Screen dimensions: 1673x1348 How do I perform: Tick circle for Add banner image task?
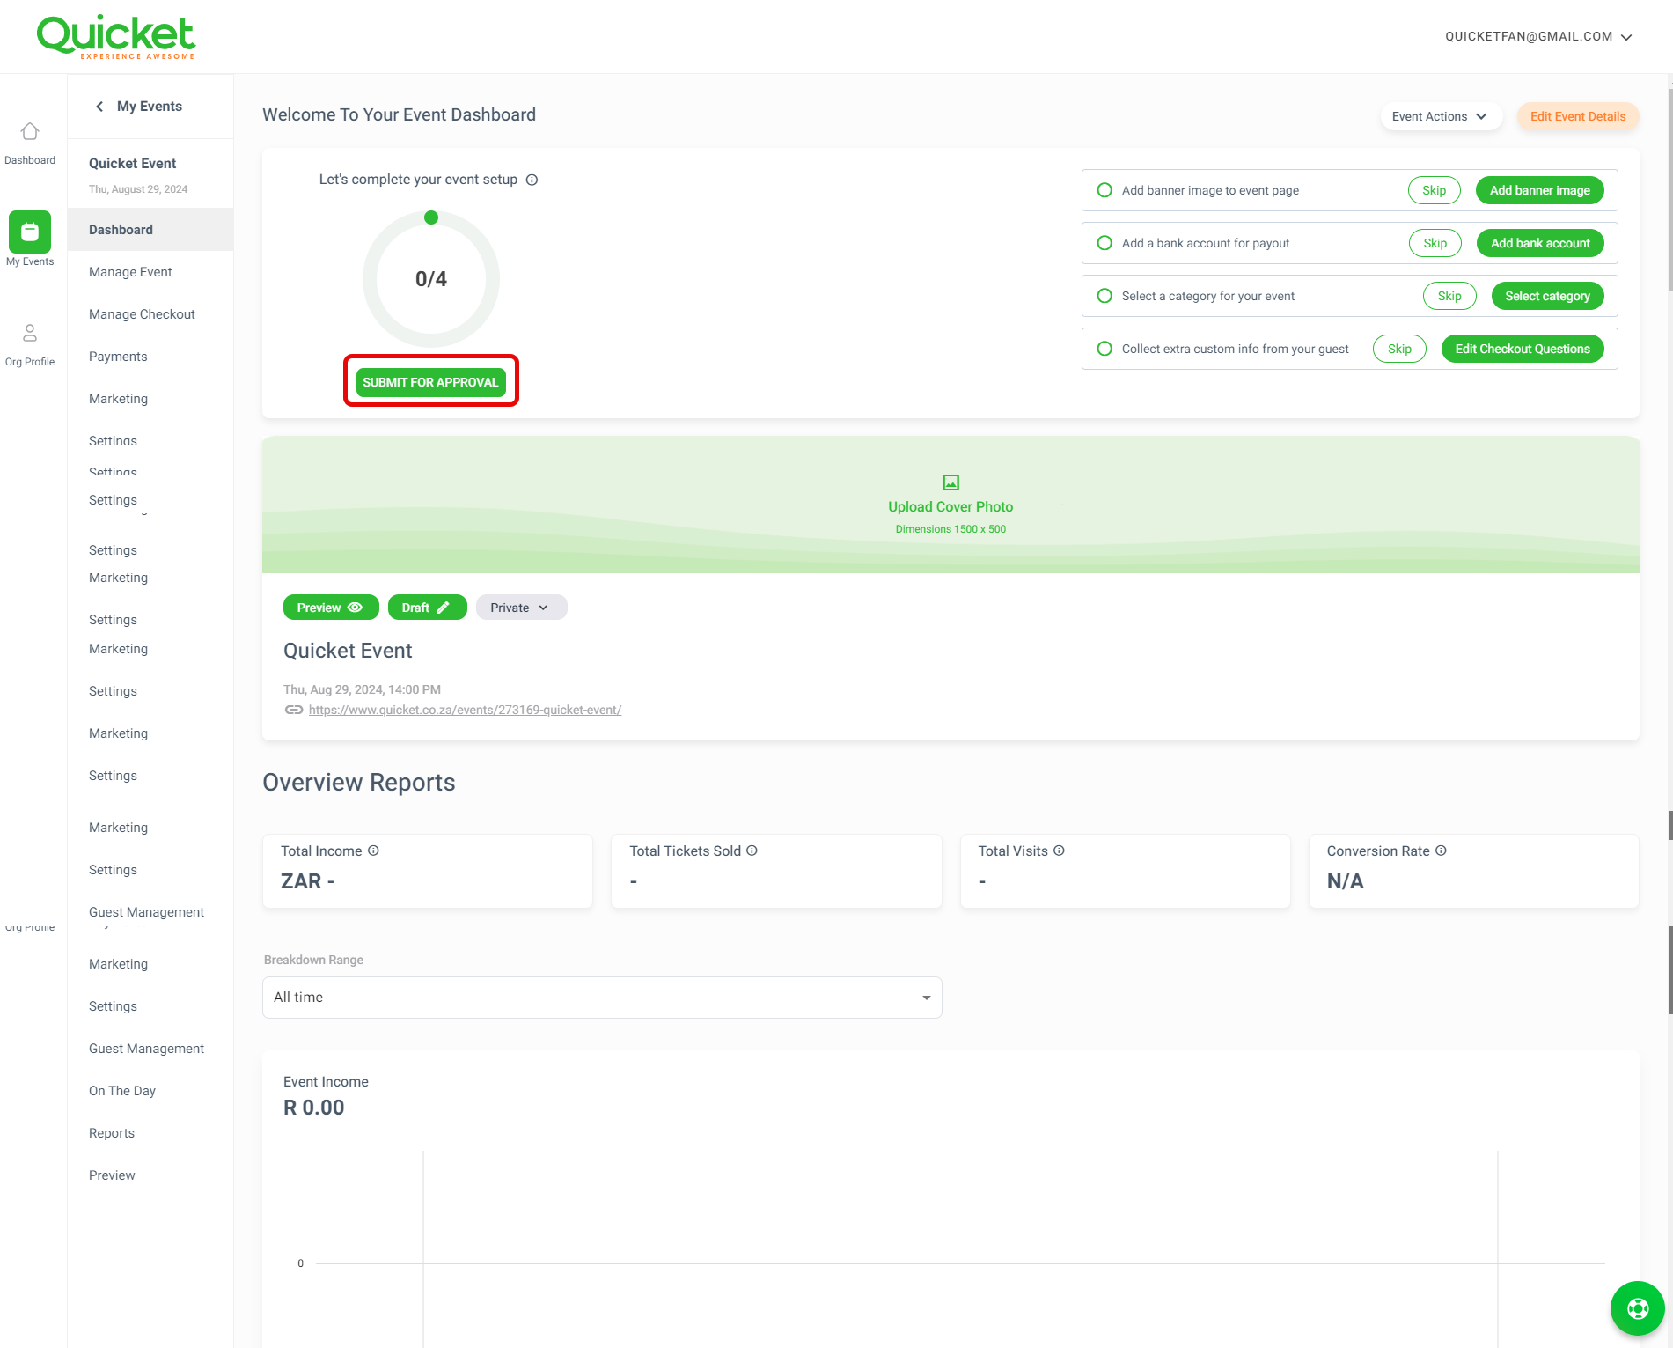pyautogui.click(x=1104, y=190)
